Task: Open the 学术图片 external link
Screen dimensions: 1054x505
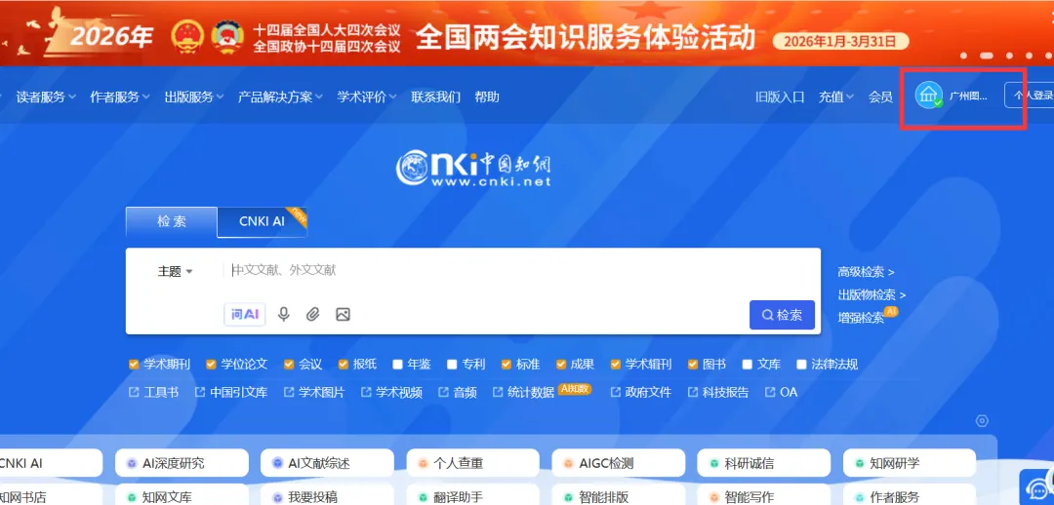Action: pyautogui.click(x=314, y=392)
